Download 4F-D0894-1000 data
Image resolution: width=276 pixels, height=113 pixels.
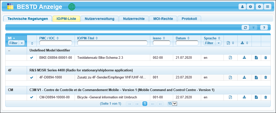coord(244,77)
